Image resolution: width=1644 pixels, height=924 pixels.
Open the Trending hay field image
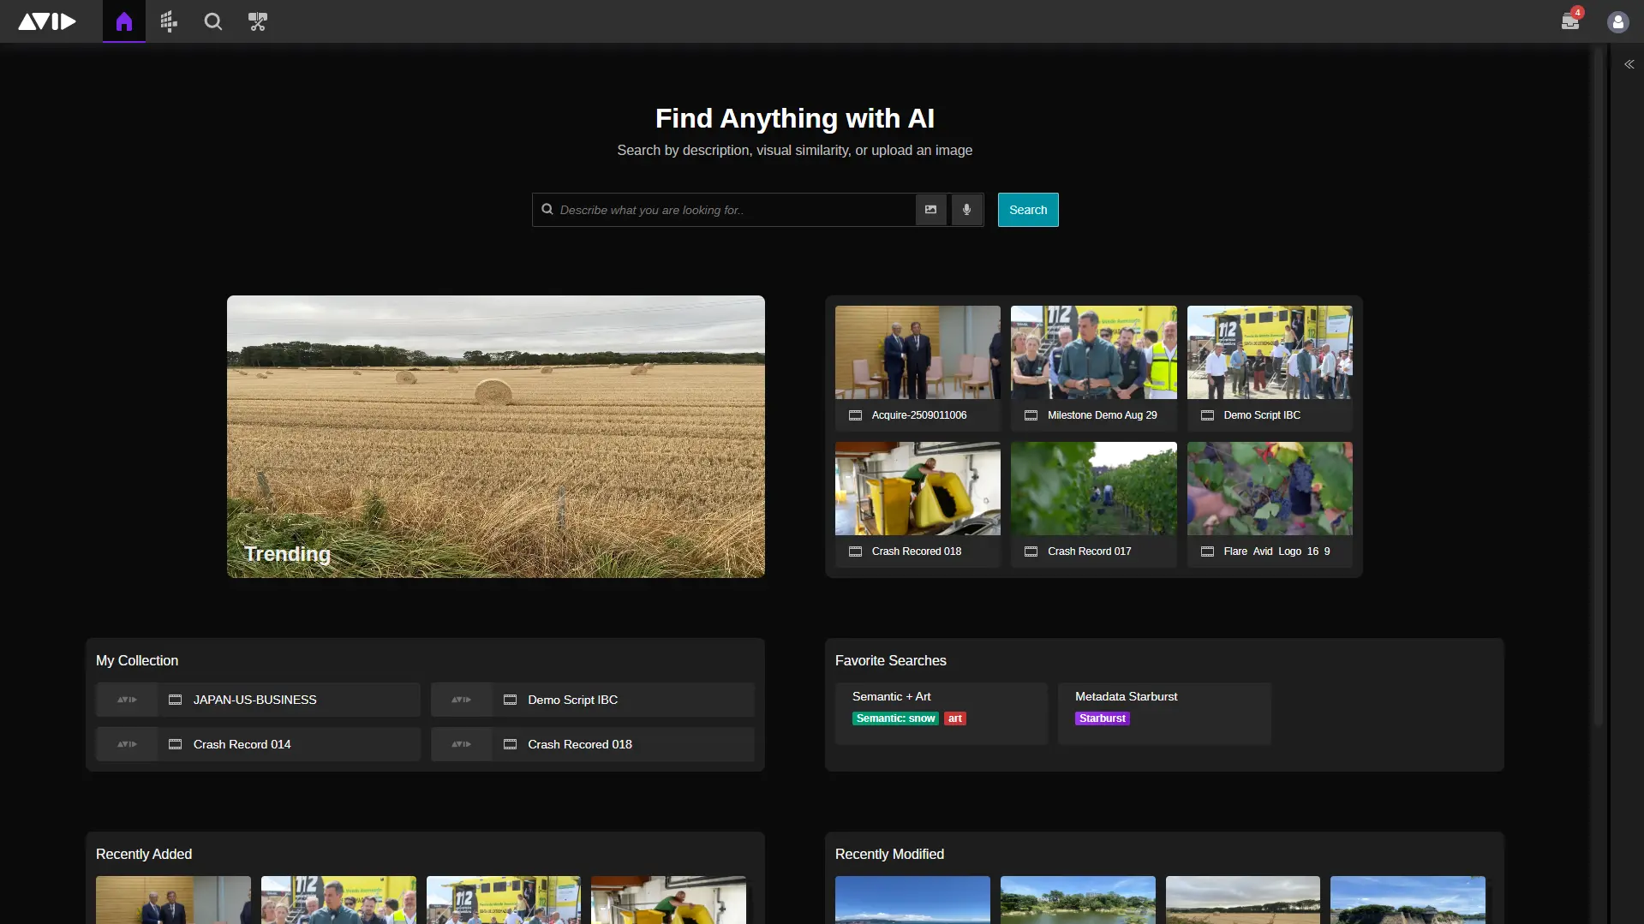495,436
